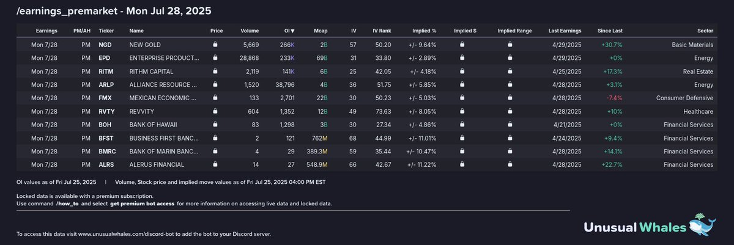Click the Price lock icon in EPD row
This screenshot has height=245, width=734.
pyautogui.click(x=215, y=57)
